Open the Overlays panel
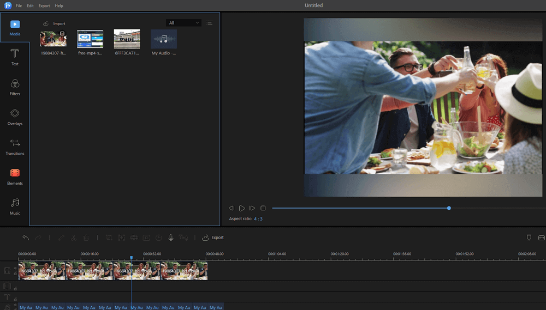The image size is (546, 310). tap(15, 116)
